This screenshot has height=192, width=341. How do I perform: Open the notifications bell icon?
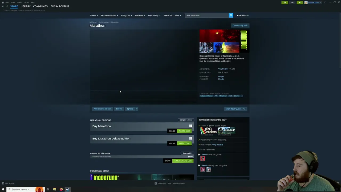tap(300, 2)
